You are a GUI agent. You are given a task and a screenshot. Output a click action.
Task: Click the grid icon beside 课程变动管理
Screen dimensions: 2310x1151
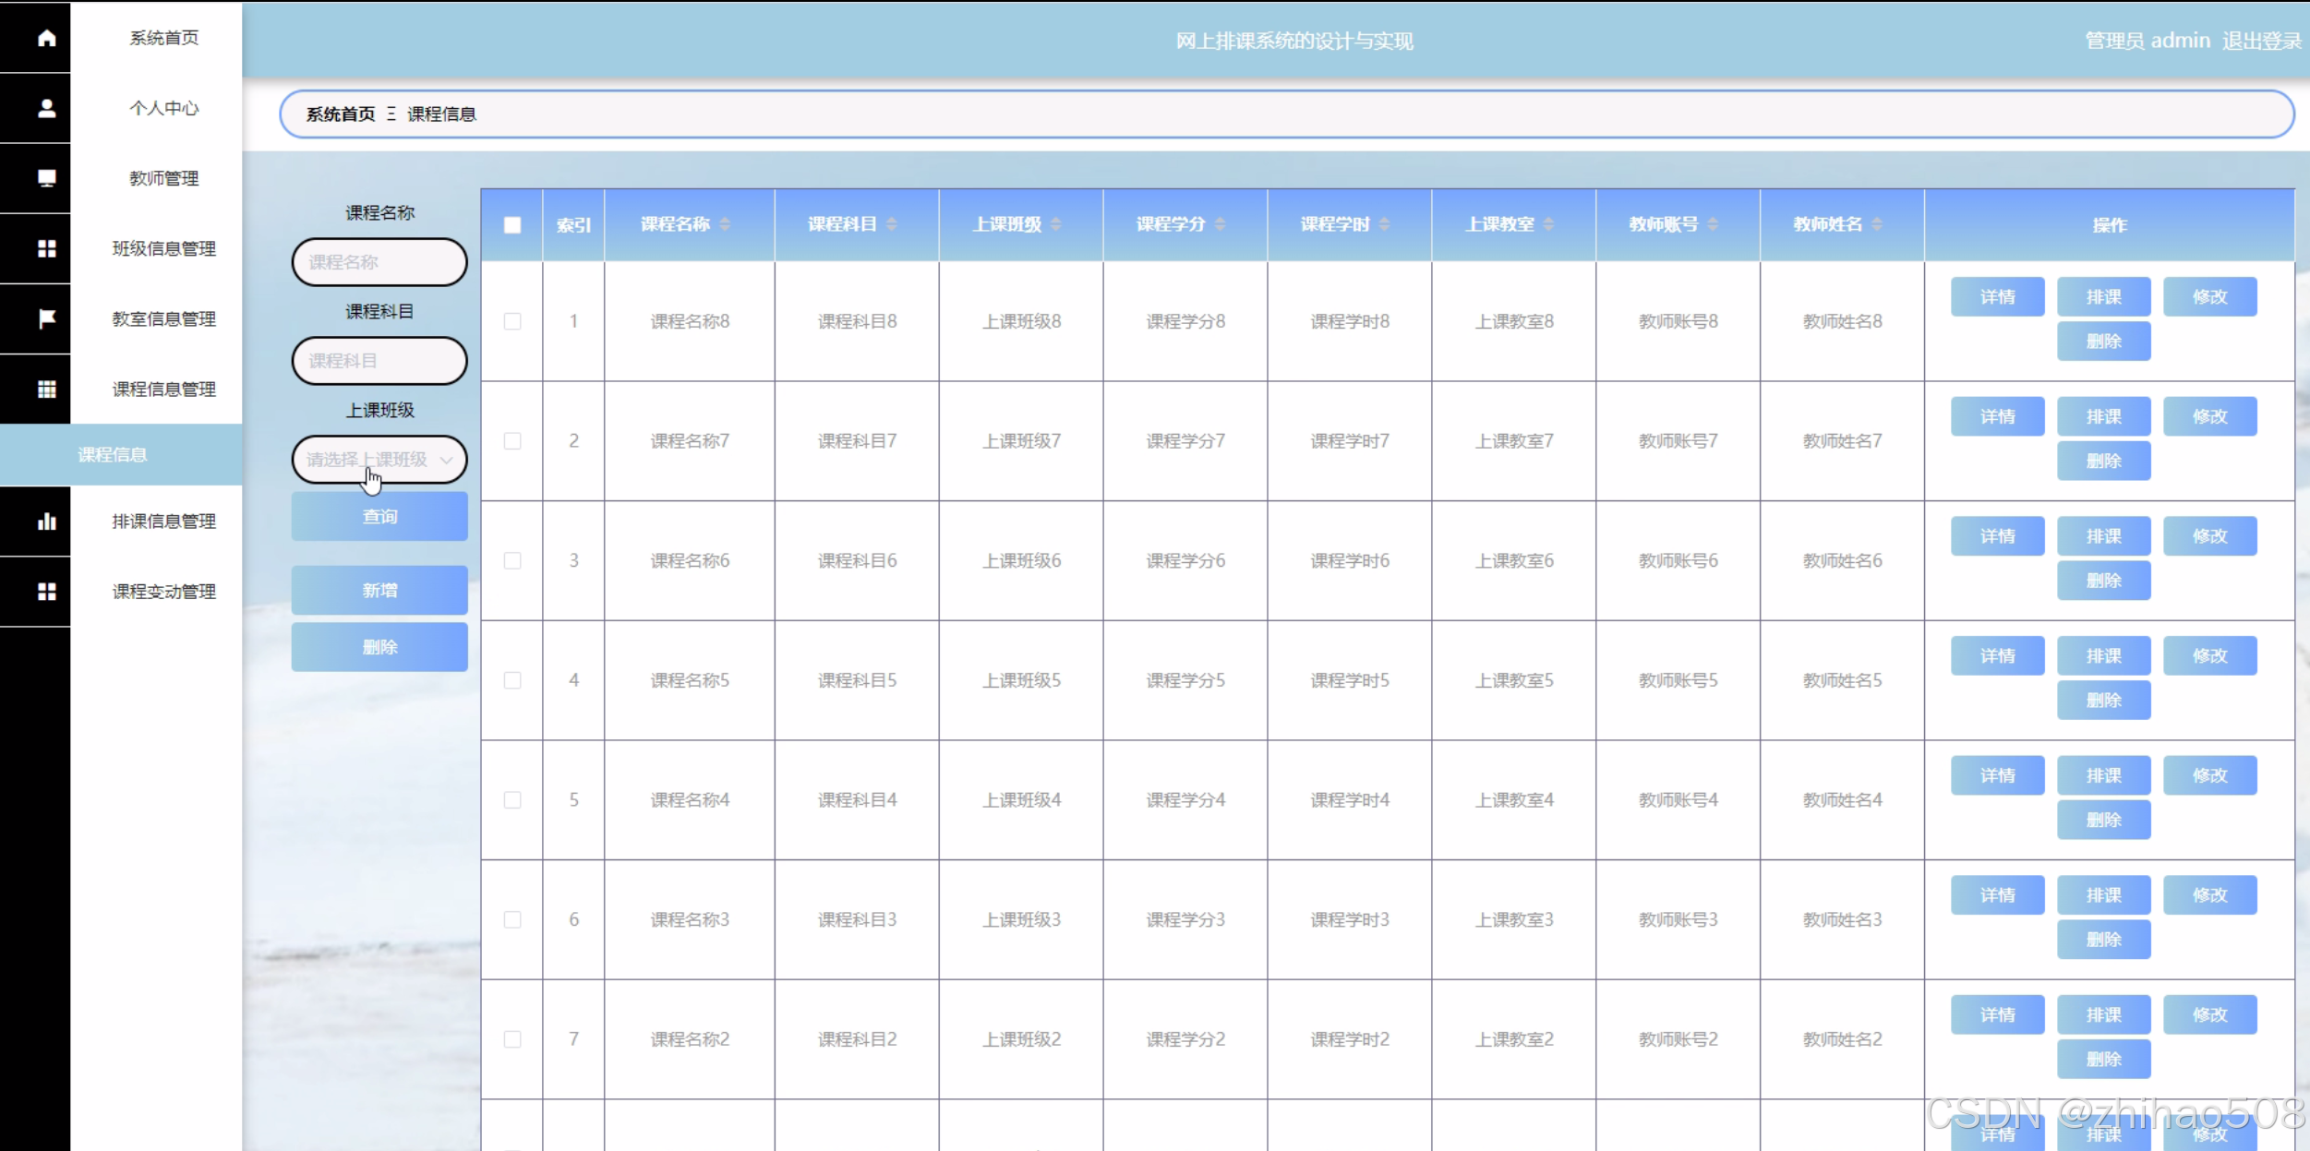(46, 592)
